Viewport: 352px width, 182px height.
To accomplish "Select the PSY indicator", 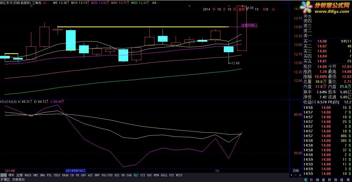I will pyautogui.click(x=172, y=175).
